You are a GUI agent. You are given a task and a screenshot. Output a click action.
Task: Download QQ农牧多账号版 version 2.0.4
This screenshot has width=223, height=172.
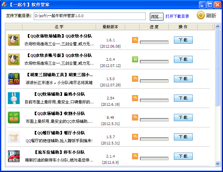(183, 59)
